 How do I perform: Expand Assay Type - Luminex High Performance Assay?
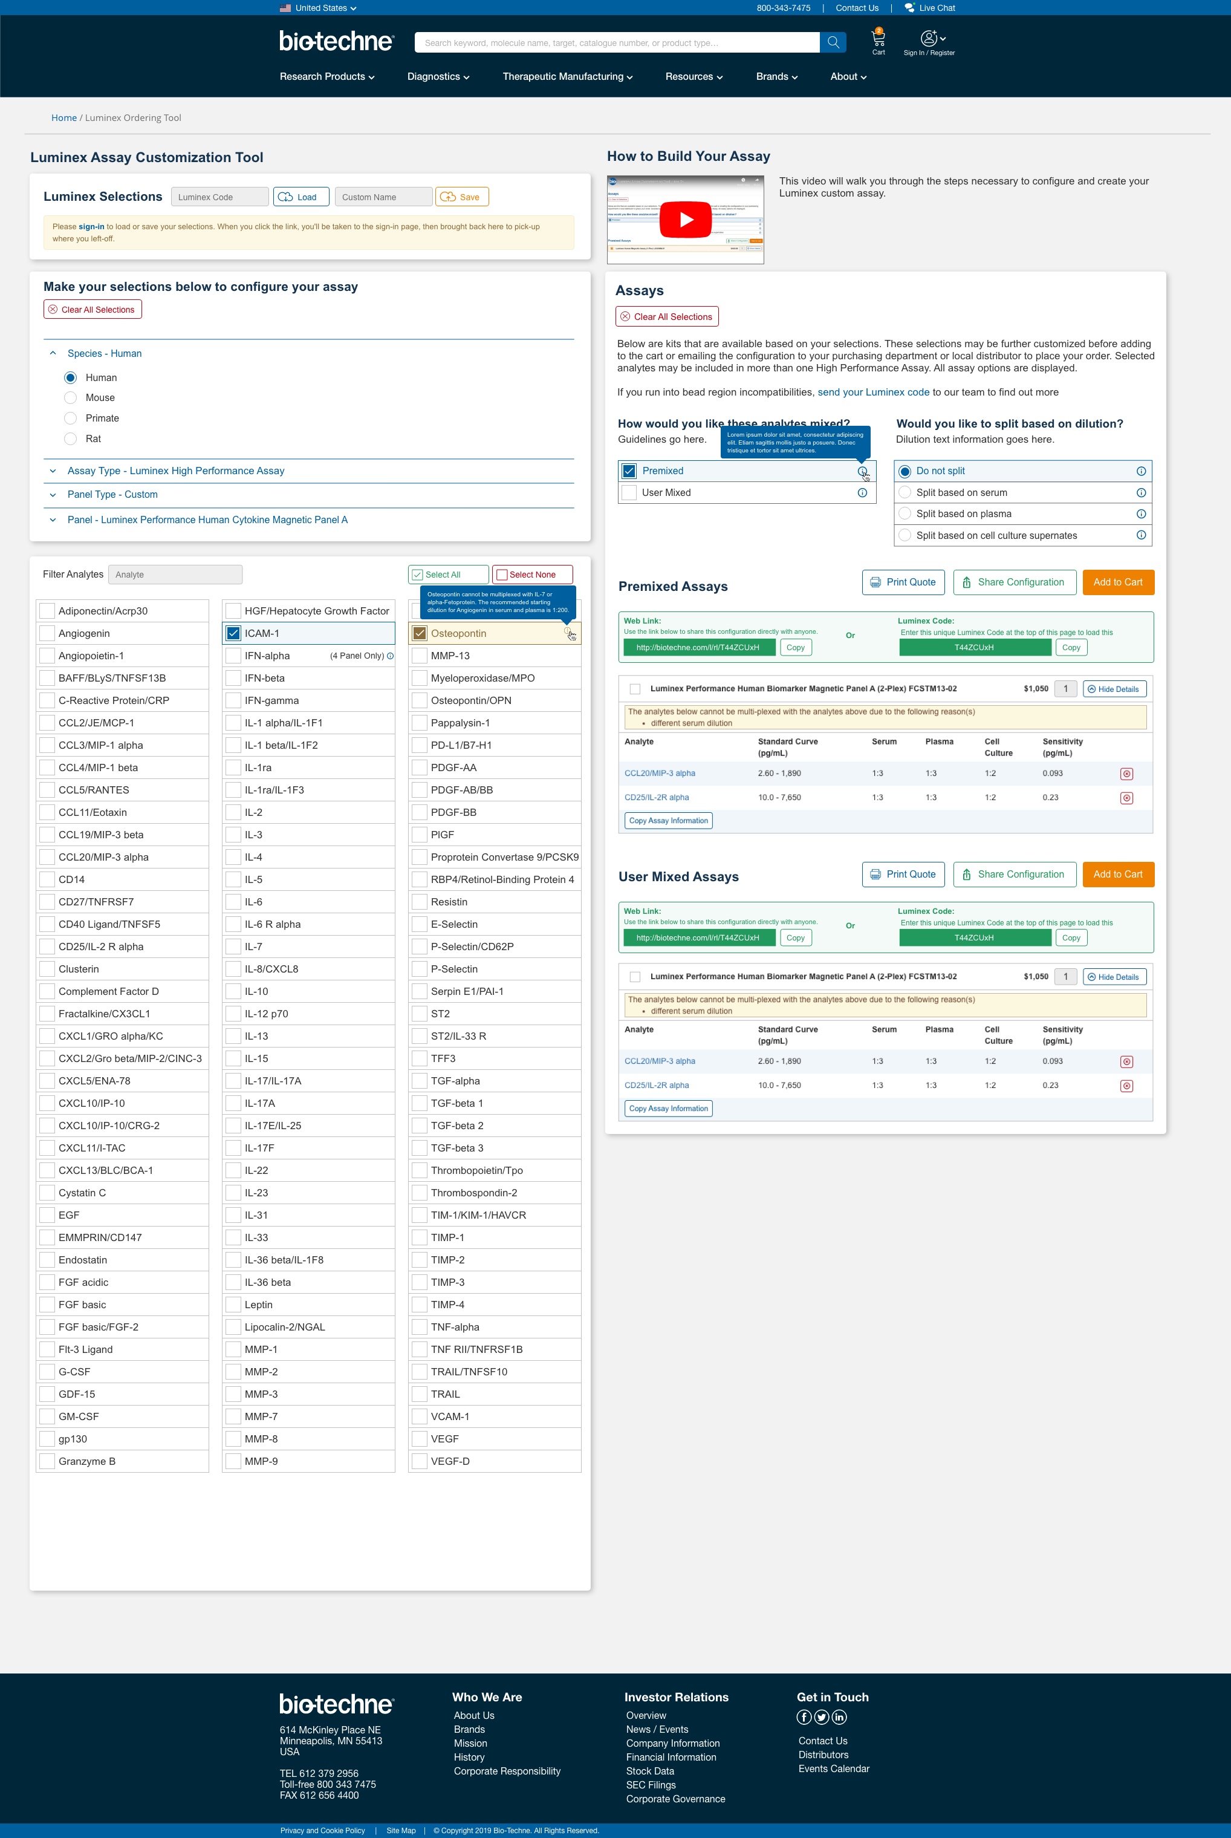pos(53,471)
